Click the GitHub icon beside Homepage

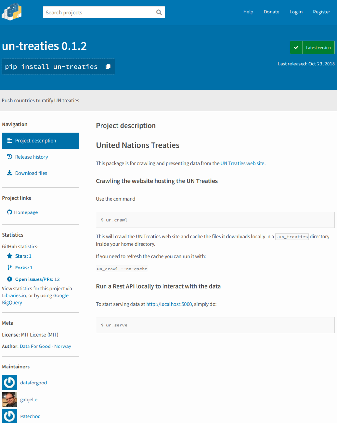coord(9,212)
